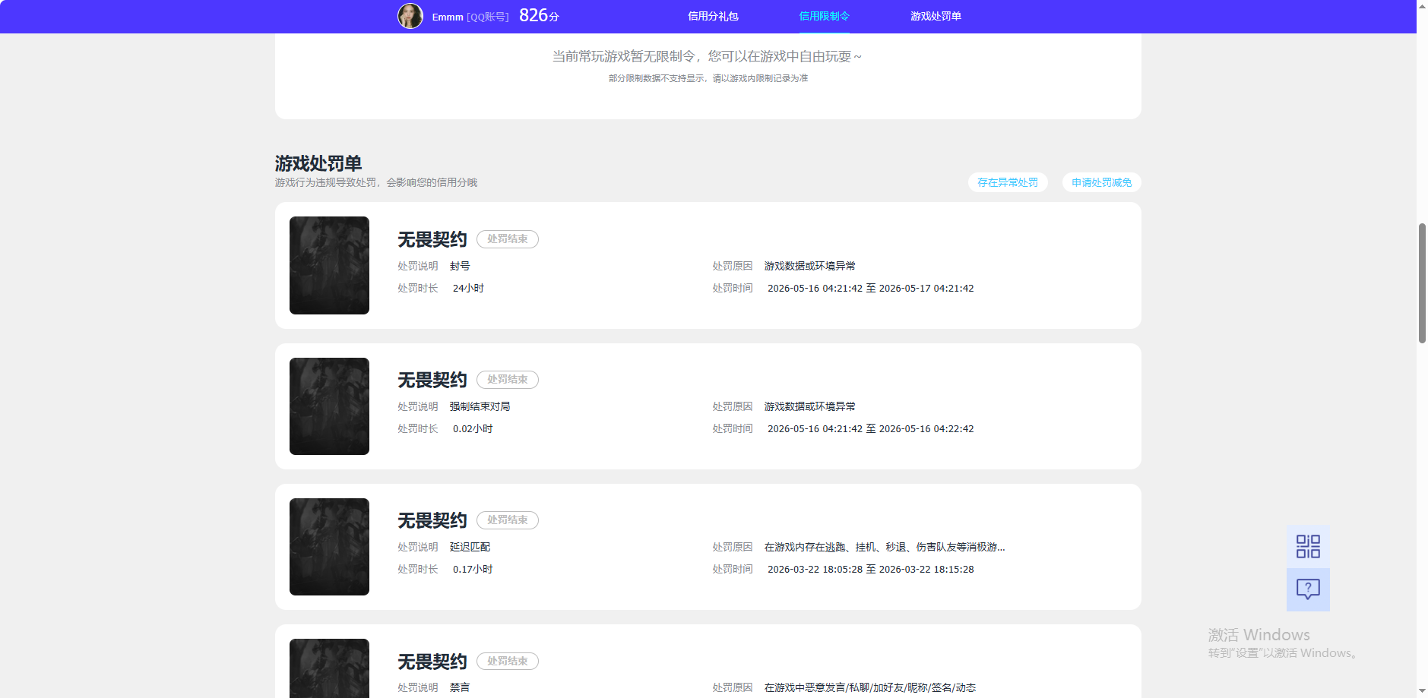
Task: Click the scrollbar up arrow
Action: coord(1422,5)
